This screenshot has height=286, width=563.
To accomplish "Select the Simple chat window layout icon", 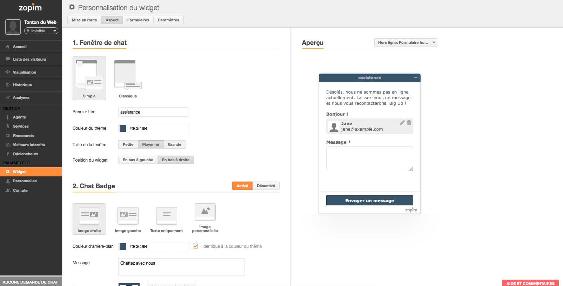I will point(89,75).
